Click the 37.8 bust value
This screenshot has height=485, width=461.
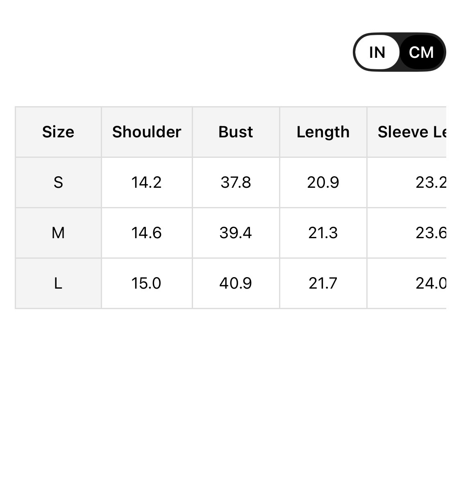coord(236,182)
